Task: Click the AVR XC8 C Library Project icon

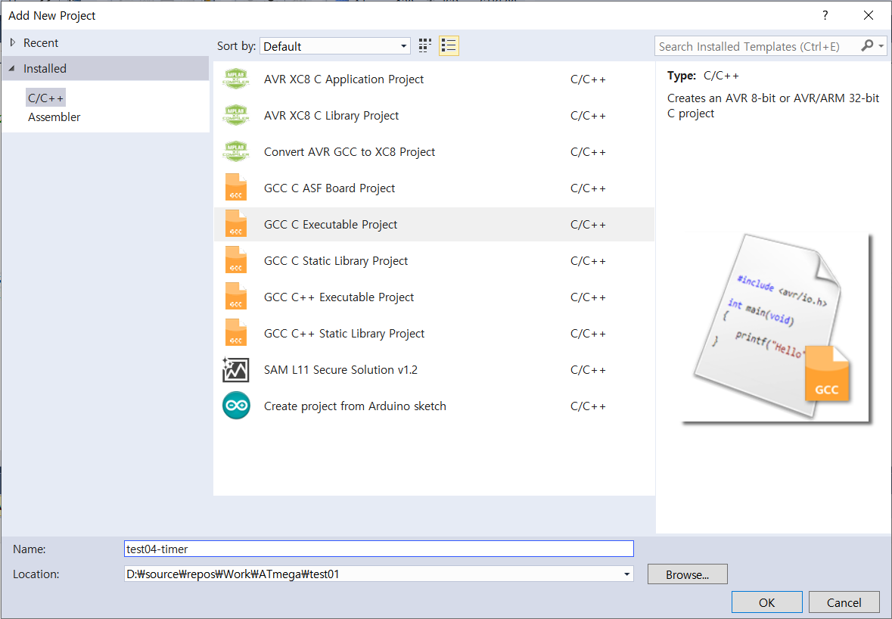Action: tap(236, 116)
